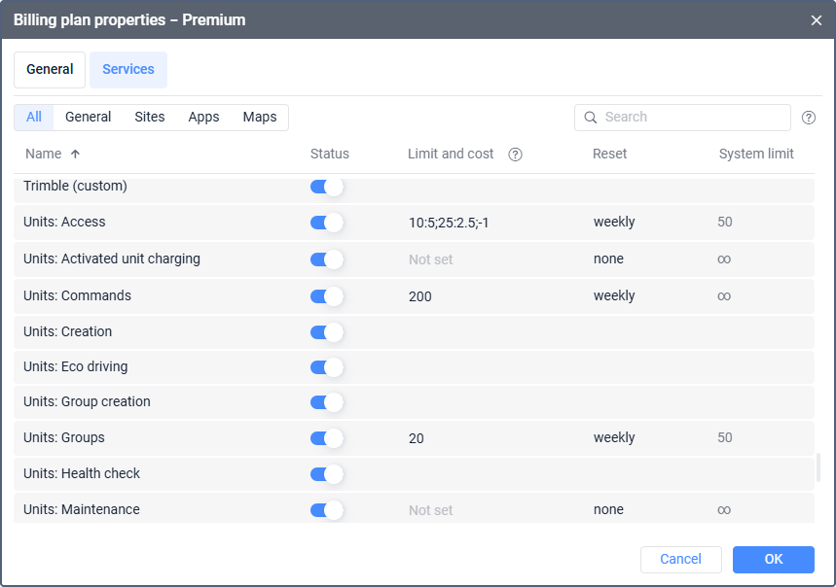Switch off Trimble (custom) service
Viewport: 836px width, 587px height.
coord(326,187)
